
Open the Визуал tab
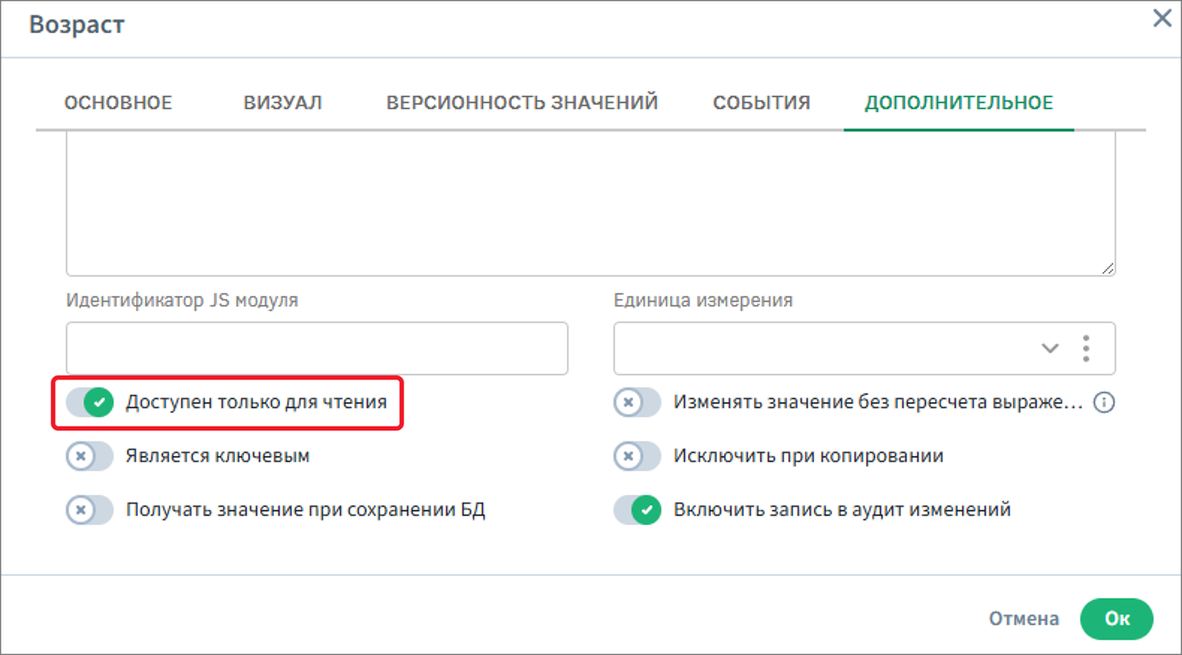tap(283, 102)
